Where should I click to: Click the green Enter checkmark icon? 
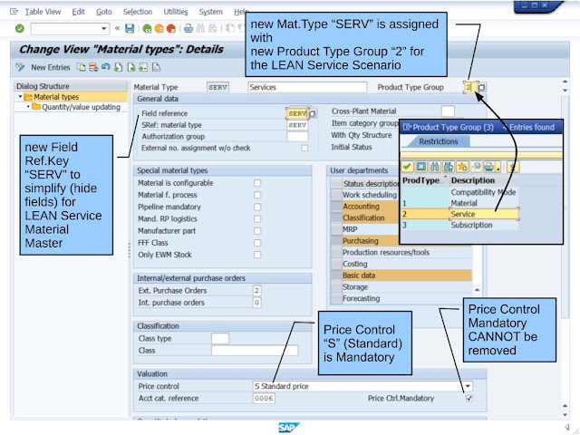(20, 28)
